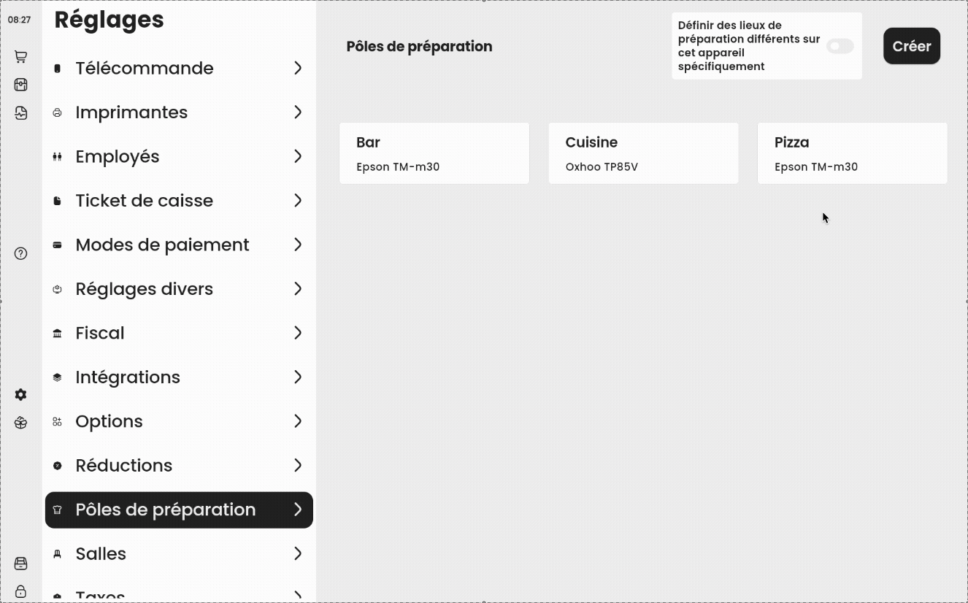Viewport: 968px width, 603px height.
Task: Expand the Télécommande chevron arrow
Action: [298, 68]
